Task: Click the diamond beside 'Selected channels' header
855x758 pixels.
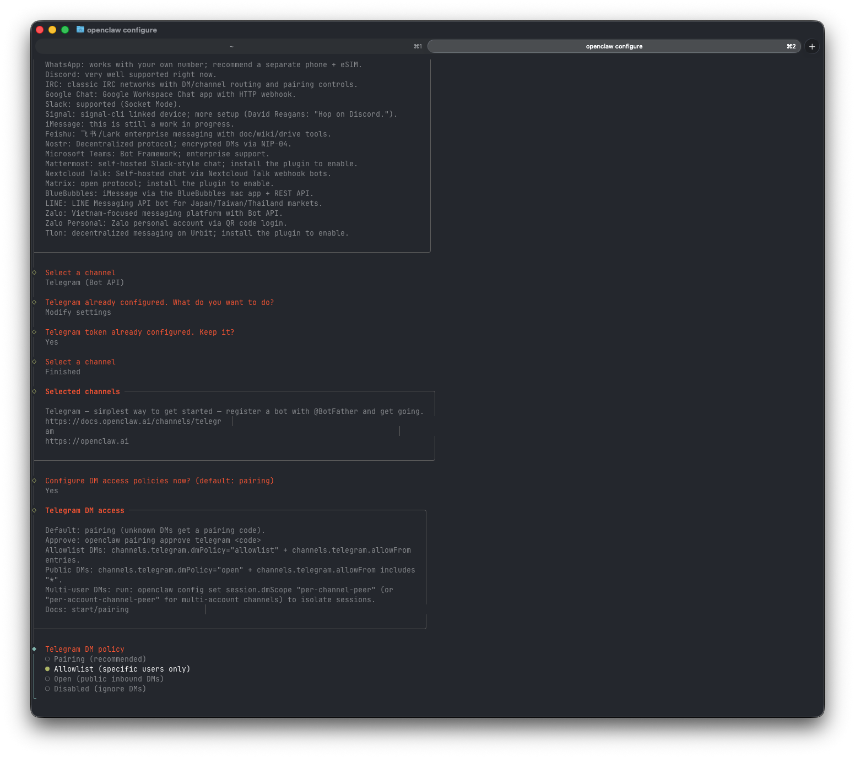Action: (35, 391)
